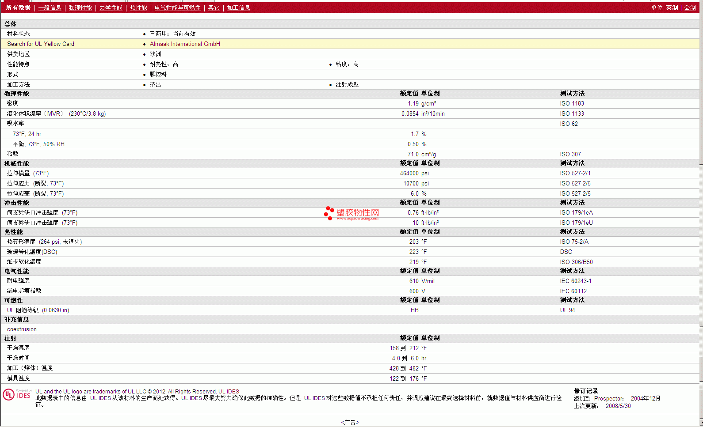
Task: Switch to the 物理性能 tab
Action: click(x=80, y=8)
